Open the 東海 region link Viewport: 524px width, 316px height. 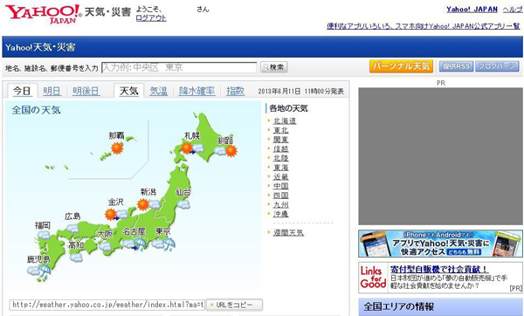280,168
